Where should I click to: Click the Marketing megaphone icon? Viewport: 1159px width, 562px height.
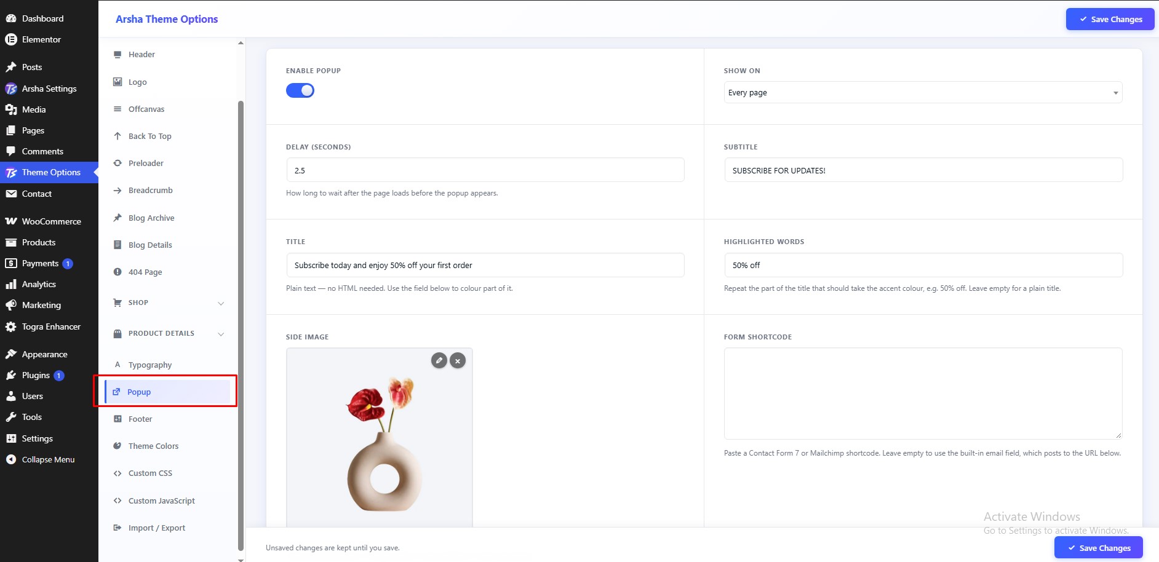[x=11, y=305]
